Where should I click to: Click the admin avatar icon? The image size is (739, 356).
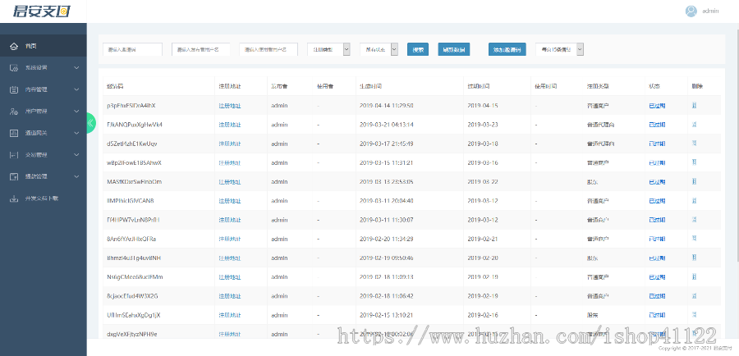tap(691, 11)
